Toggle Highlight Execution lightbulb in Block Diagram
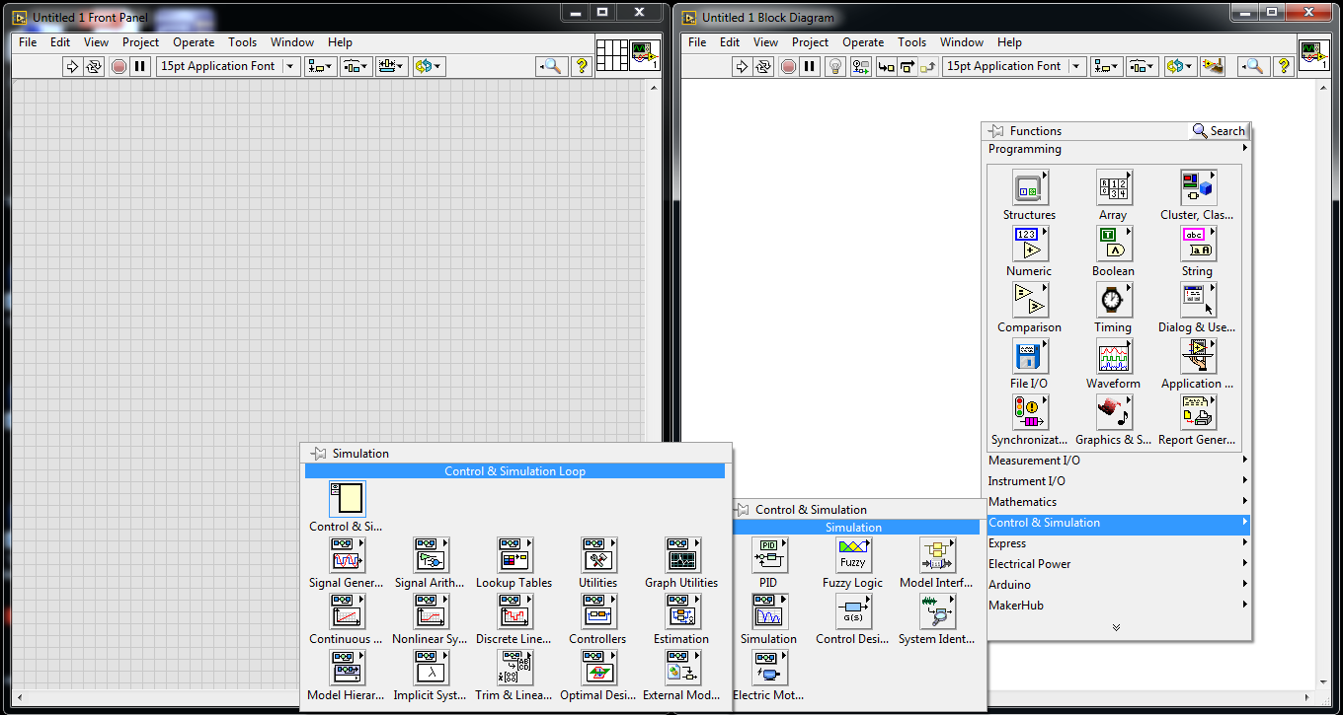 835,66
